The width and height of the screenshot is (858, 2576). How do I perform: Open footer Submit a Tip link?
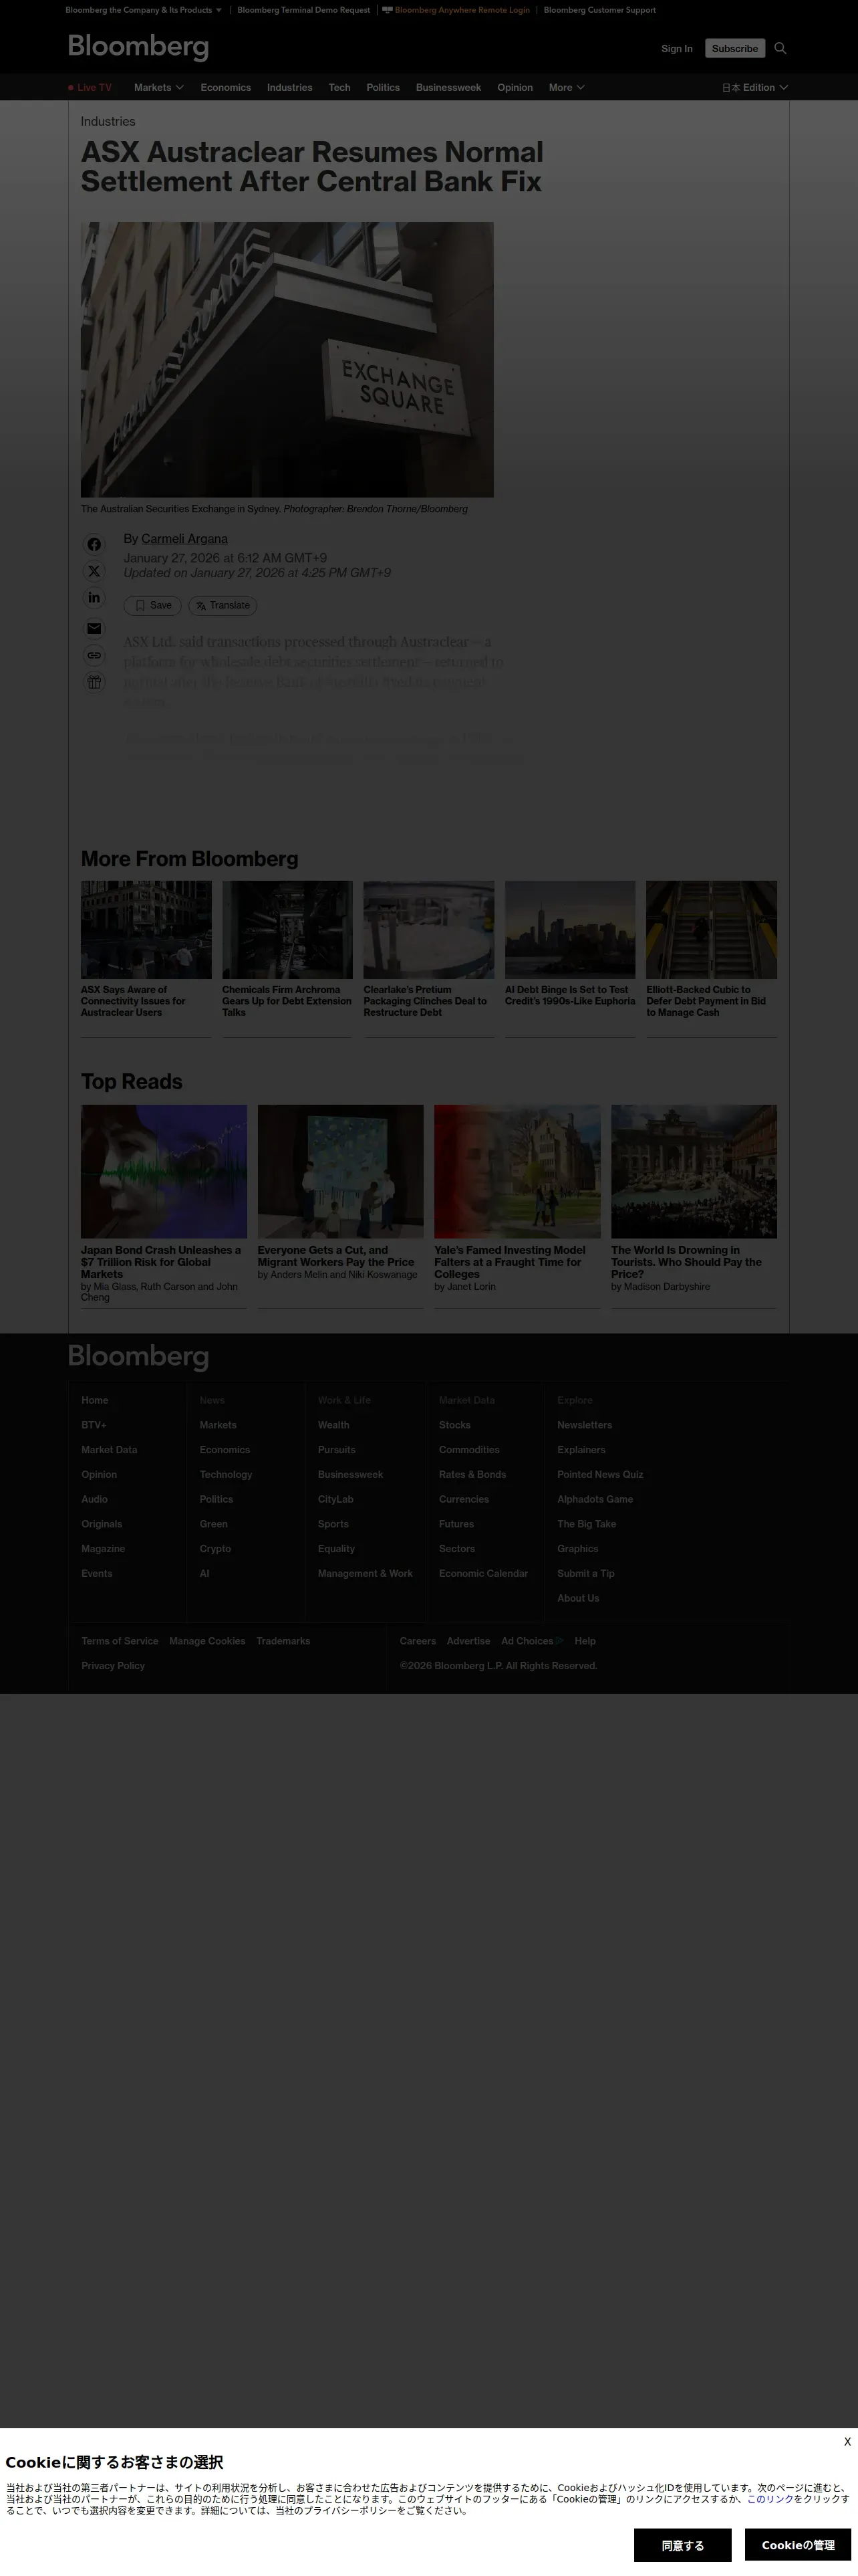tap(585, 1574)
